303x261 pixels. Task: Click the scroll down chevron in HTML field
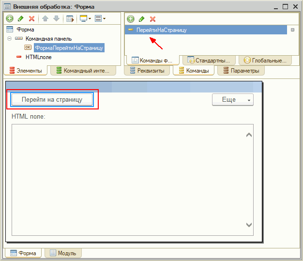[249, 225]
